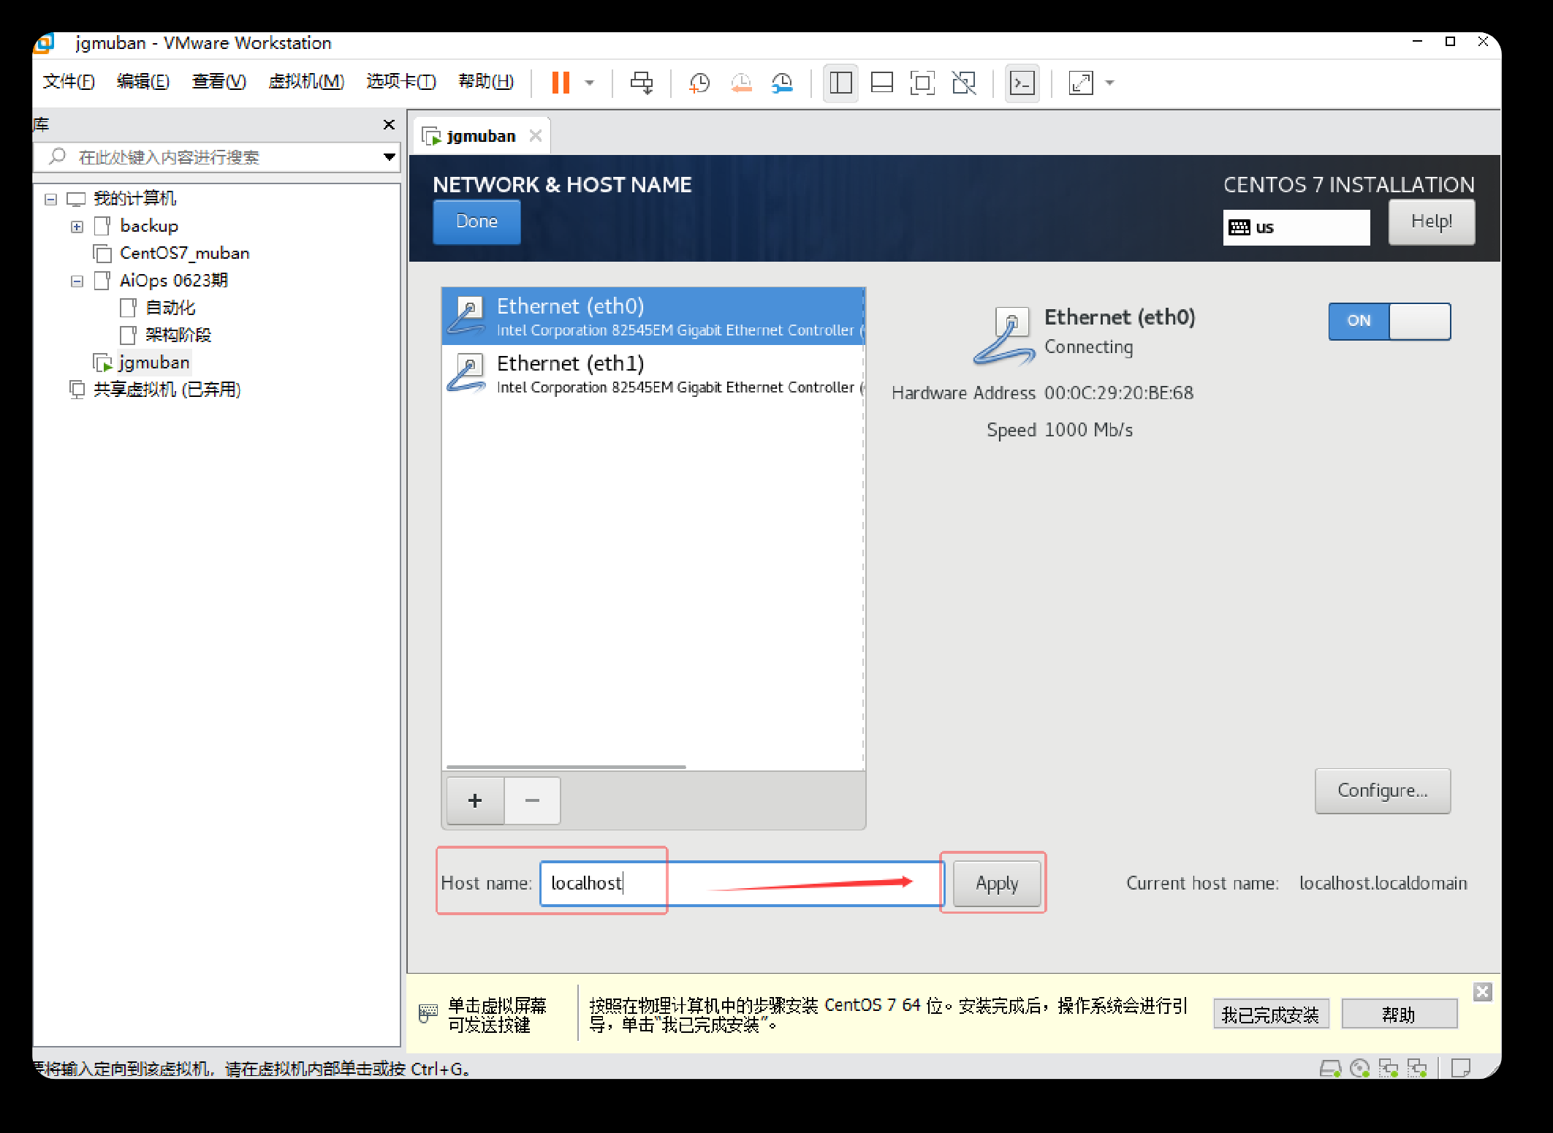Click the stretch guest display icon

click(x=1081, y=83)
